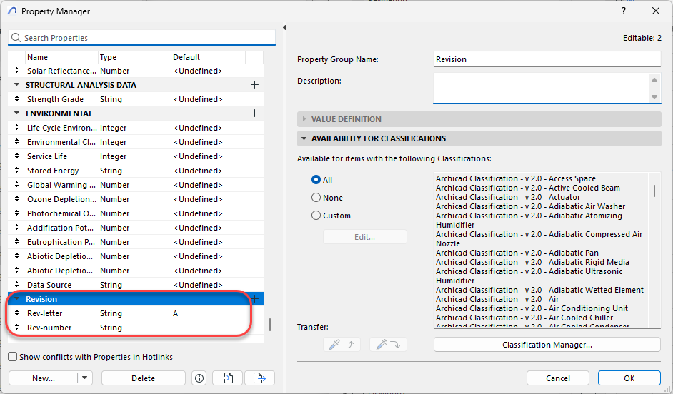Click reorder handle of Data Source row
The height and width of the screenshot is (394, 673).
[16, 284]
